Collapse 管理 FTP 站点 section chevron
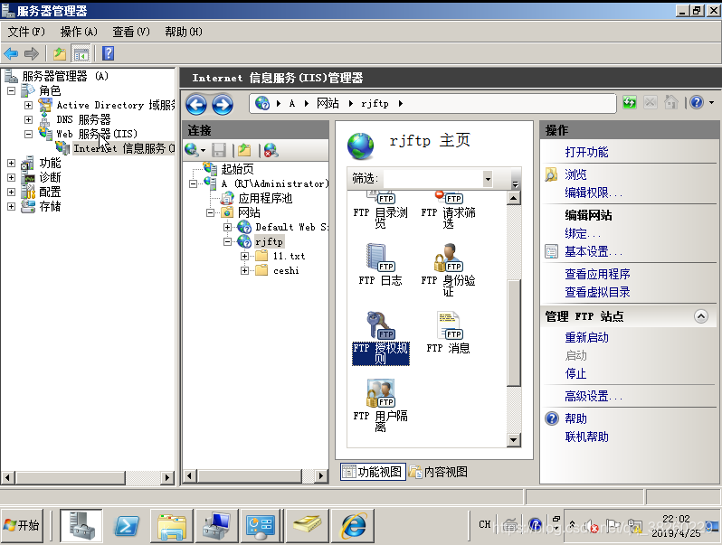Viewport: 722px width, 545px height. pyautogui.click(x=701, y=316)
